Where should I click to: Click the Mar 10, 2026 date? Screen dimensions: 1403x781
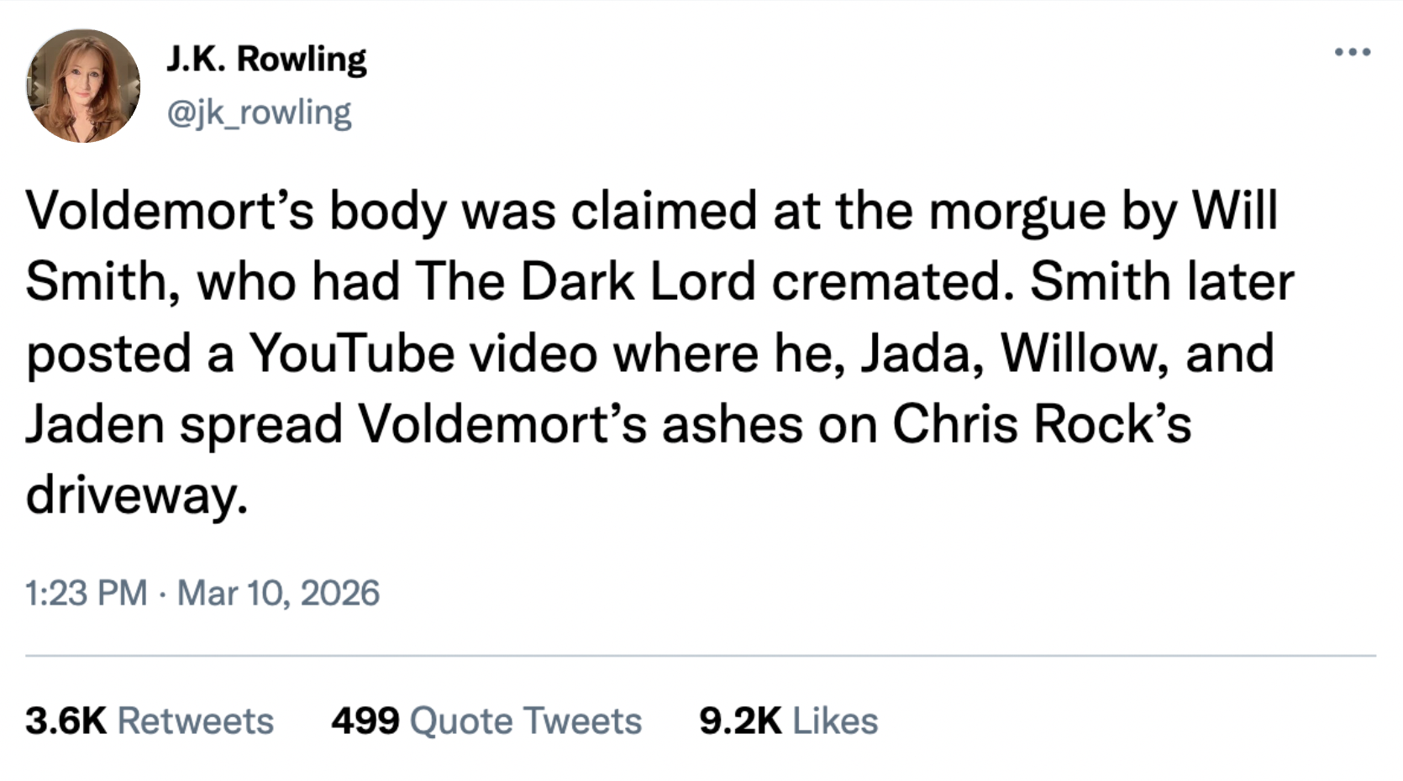(278, 593)
